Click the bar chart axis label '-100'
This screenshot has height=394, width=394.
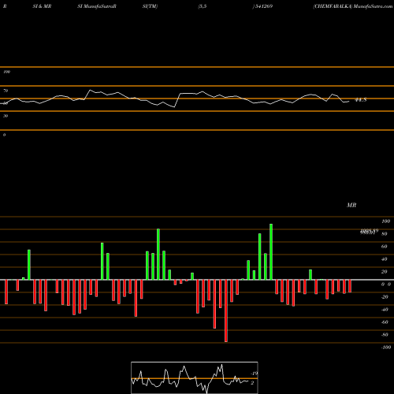point(386,348)
